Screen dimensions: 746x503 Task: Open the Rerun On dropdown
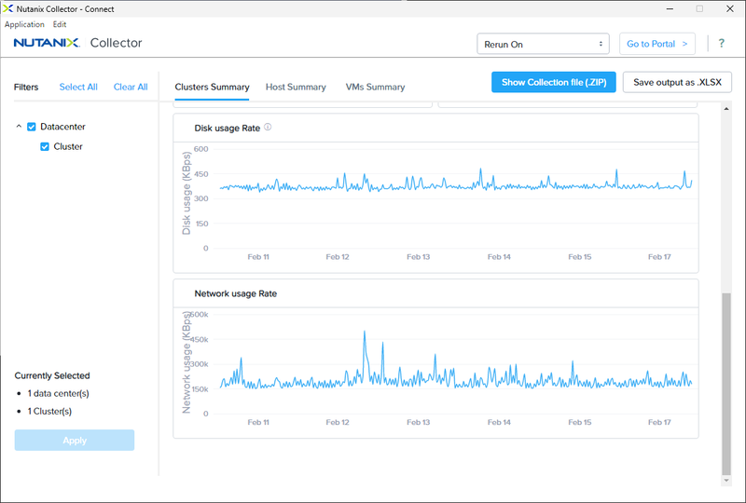(543, 44)
